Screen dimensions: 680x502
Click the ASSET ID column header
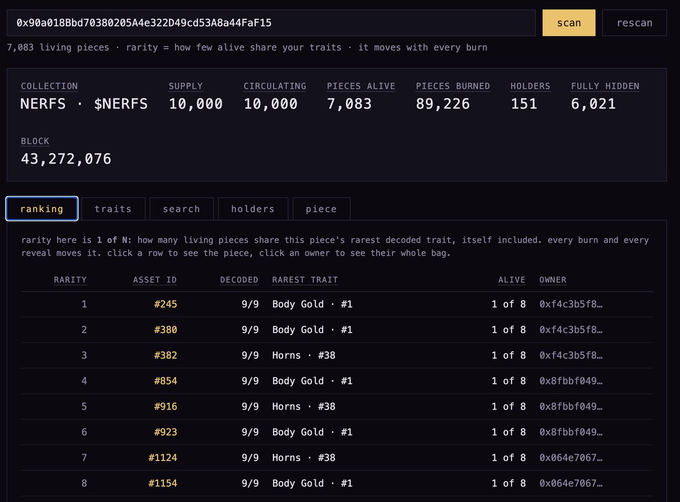pos(155,280)
